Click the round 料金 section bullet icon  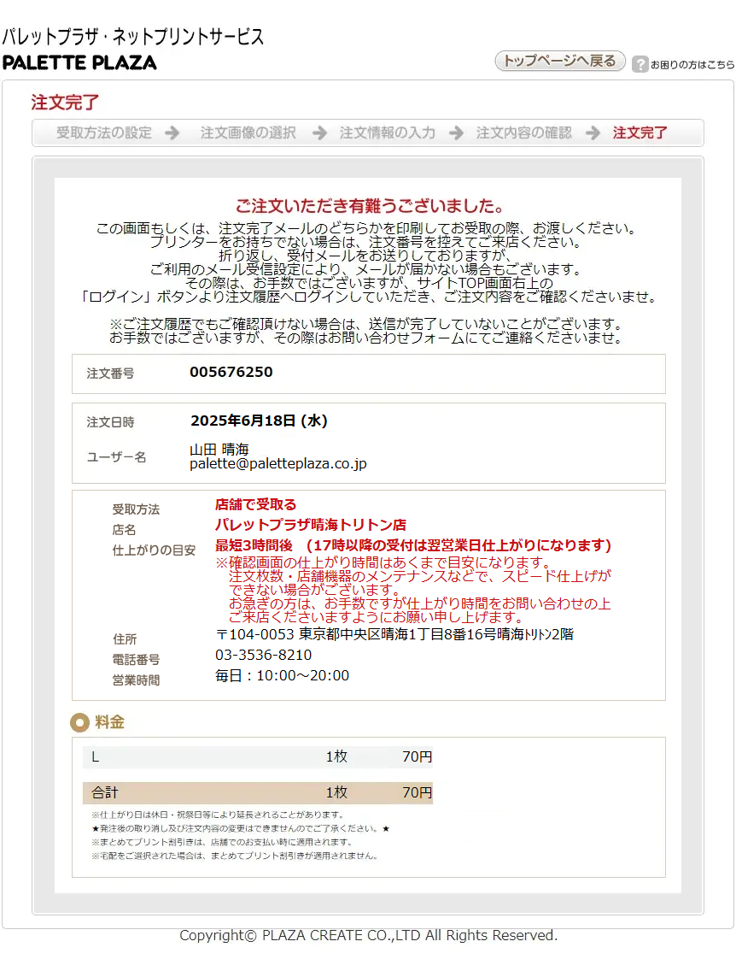point(80,722)
